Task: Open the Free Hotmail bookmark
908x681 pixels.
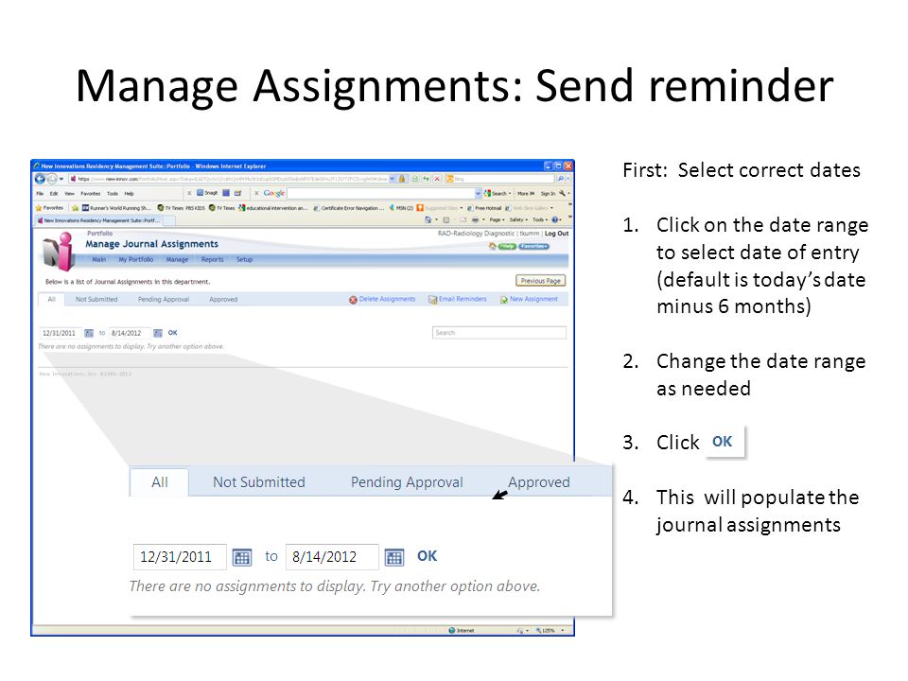Action: (484, 208)
